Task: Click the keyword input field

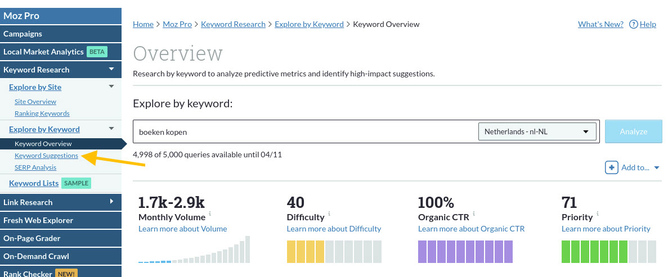Action: coord(304,132)
